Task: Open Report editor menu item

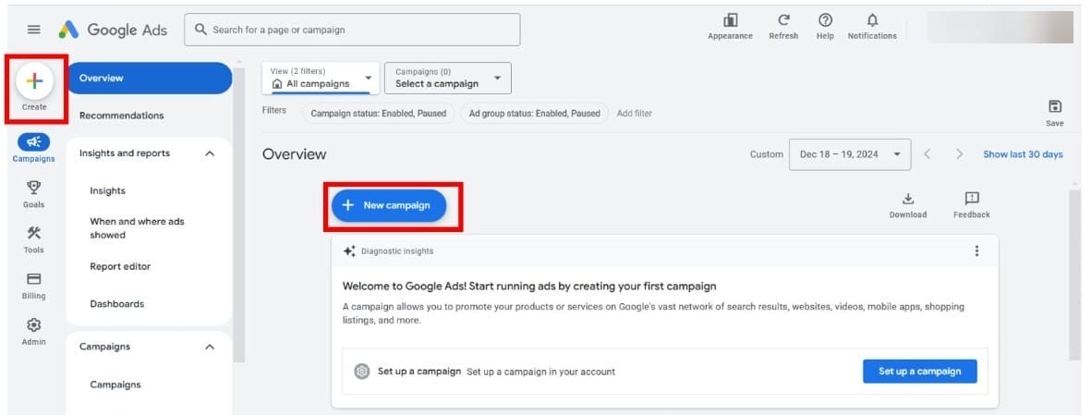Action: (120, 266)
